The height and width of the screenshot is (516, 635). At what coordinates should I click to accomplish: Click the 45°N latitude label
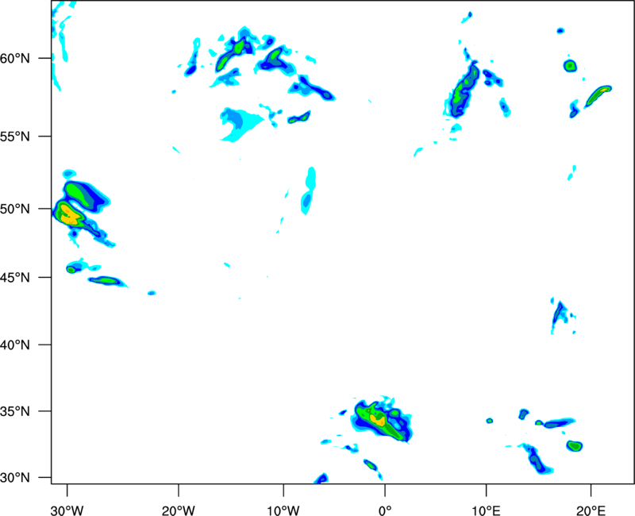pyautogui.click(x=15, y=277)
